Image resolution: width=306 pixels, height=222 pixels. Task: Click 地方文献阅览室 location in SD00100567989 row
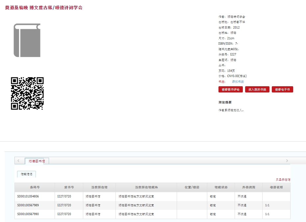136,205
